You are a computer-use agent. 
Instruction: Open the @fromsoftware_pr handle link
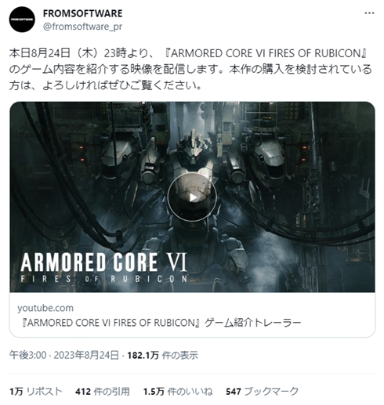tap(82, 27)
